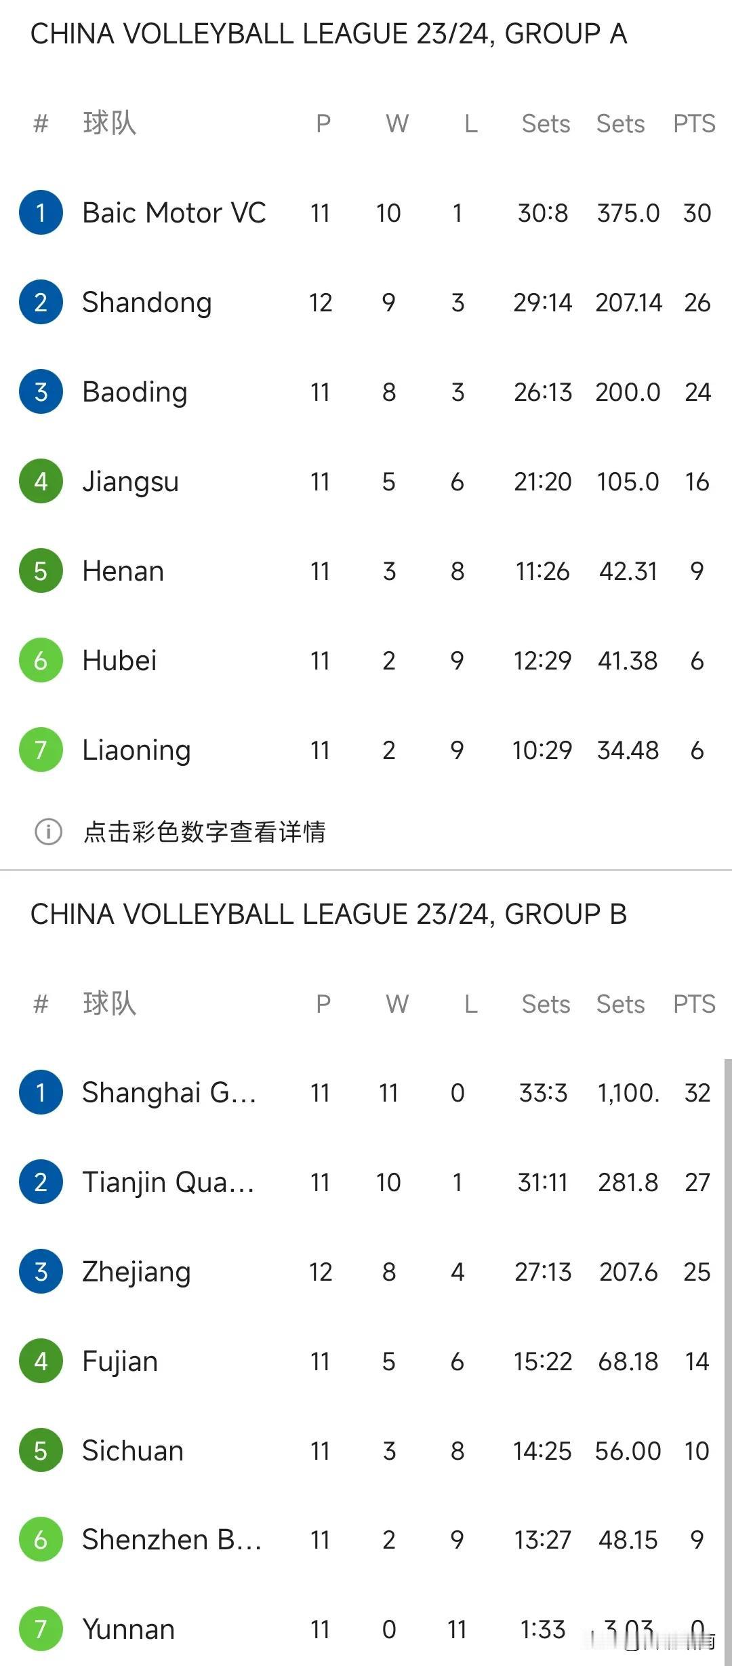732x1666 pixels.
Task: Click the info circle icon under Group A
Action: pos(48,832)
